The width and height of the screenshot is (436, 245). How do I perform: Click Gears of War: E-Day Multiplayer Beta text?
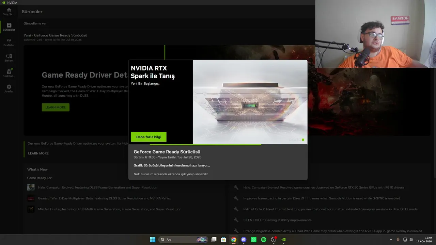pos(105,198)
